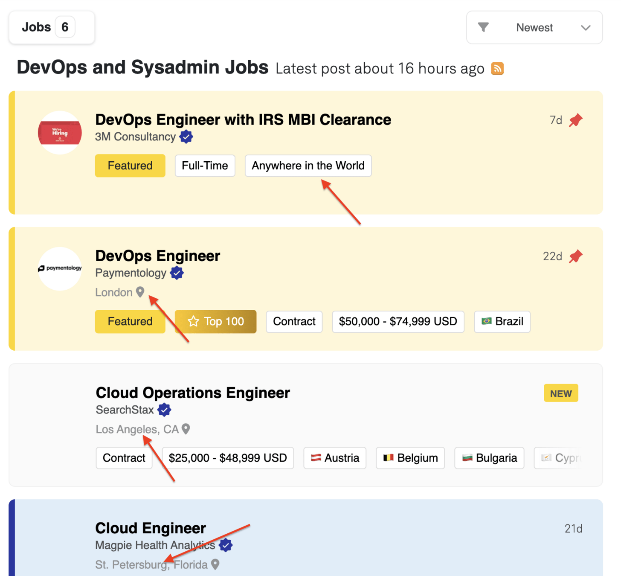Click 3M Consultancy verified badge icon
Screen dimensions: 621x576
pyautogui.click(x=186, y=137)
